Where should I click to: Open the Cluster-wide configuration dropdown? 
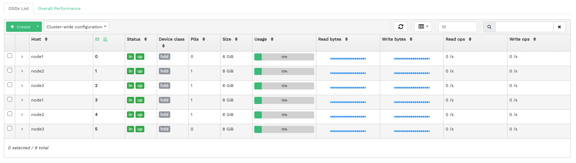(76, 27)
